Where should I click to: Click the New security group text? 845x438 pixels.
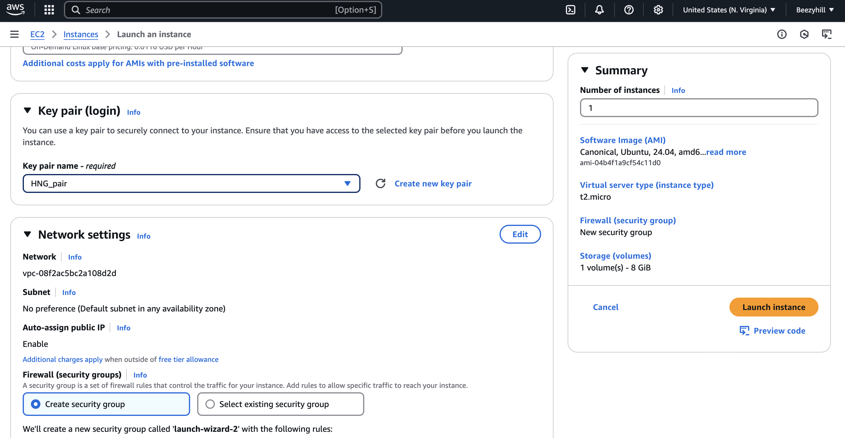tap(616, 232)
